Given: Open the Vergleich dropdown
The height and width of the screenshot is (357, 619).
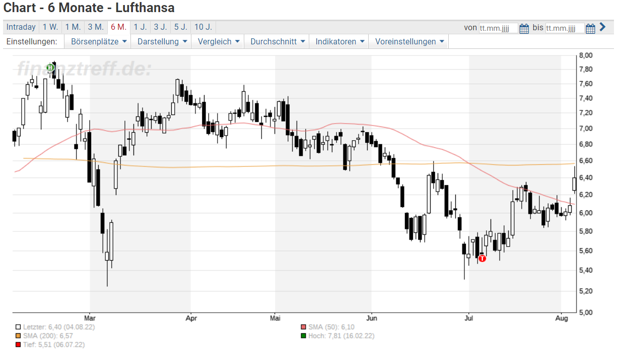Looking at the screenshot, I should (x=218, y=42).
